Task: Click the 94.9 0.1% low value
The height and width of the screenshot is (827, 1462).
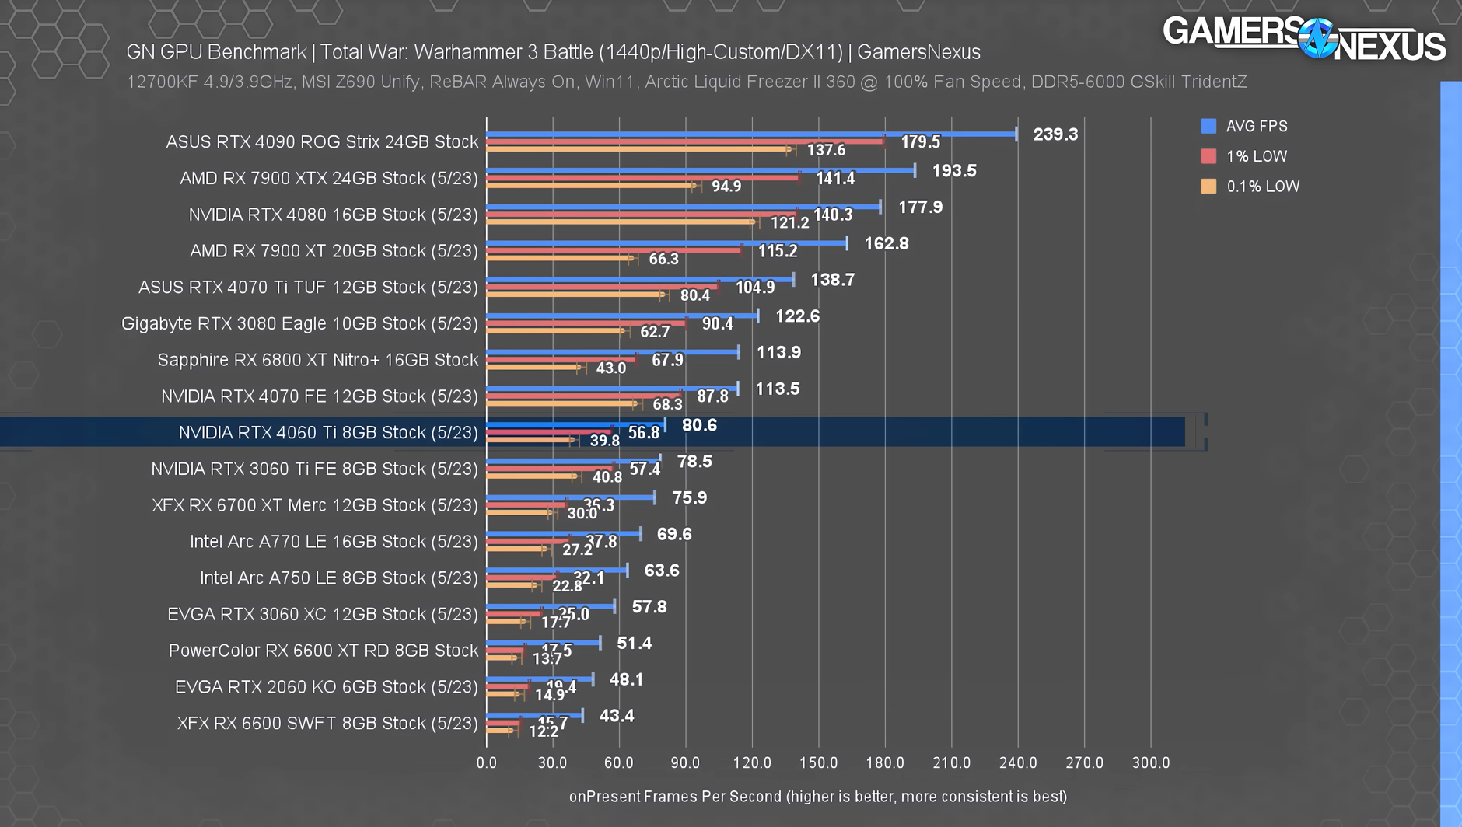Action: coord(726,187)
